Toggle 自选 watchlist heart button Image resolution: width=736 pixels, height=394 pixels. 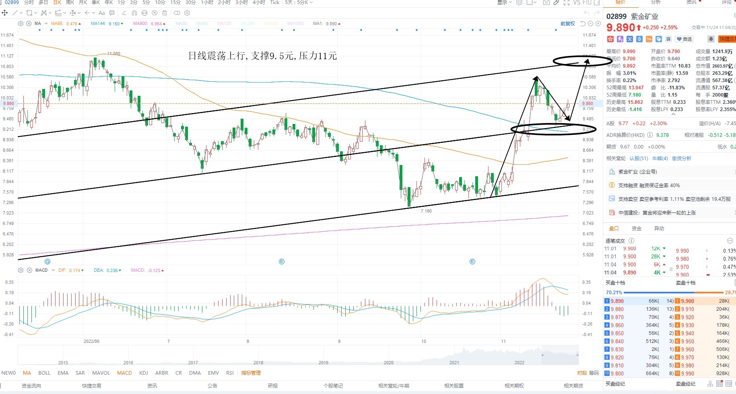coord(684,39)
